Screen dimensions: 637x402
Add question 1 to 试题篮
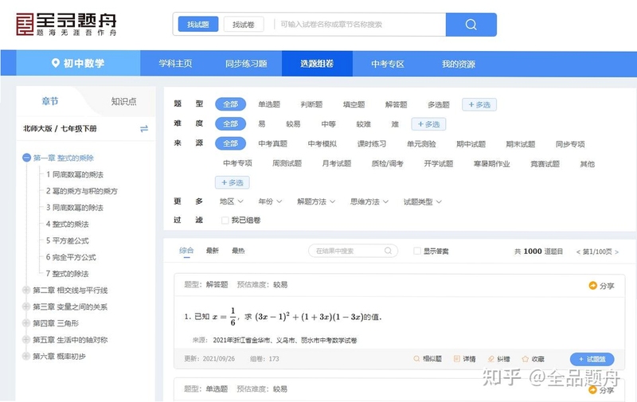point(592,359)
